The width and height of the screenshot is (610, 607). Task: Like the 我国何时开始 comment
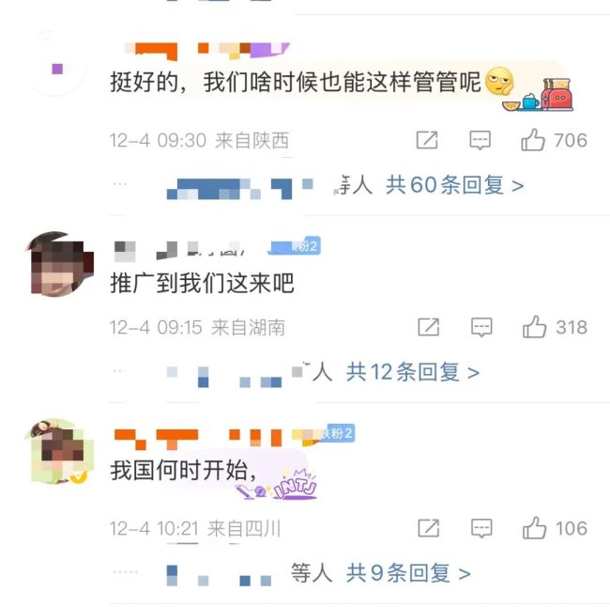pyautogui.click(x=534, y=528)
